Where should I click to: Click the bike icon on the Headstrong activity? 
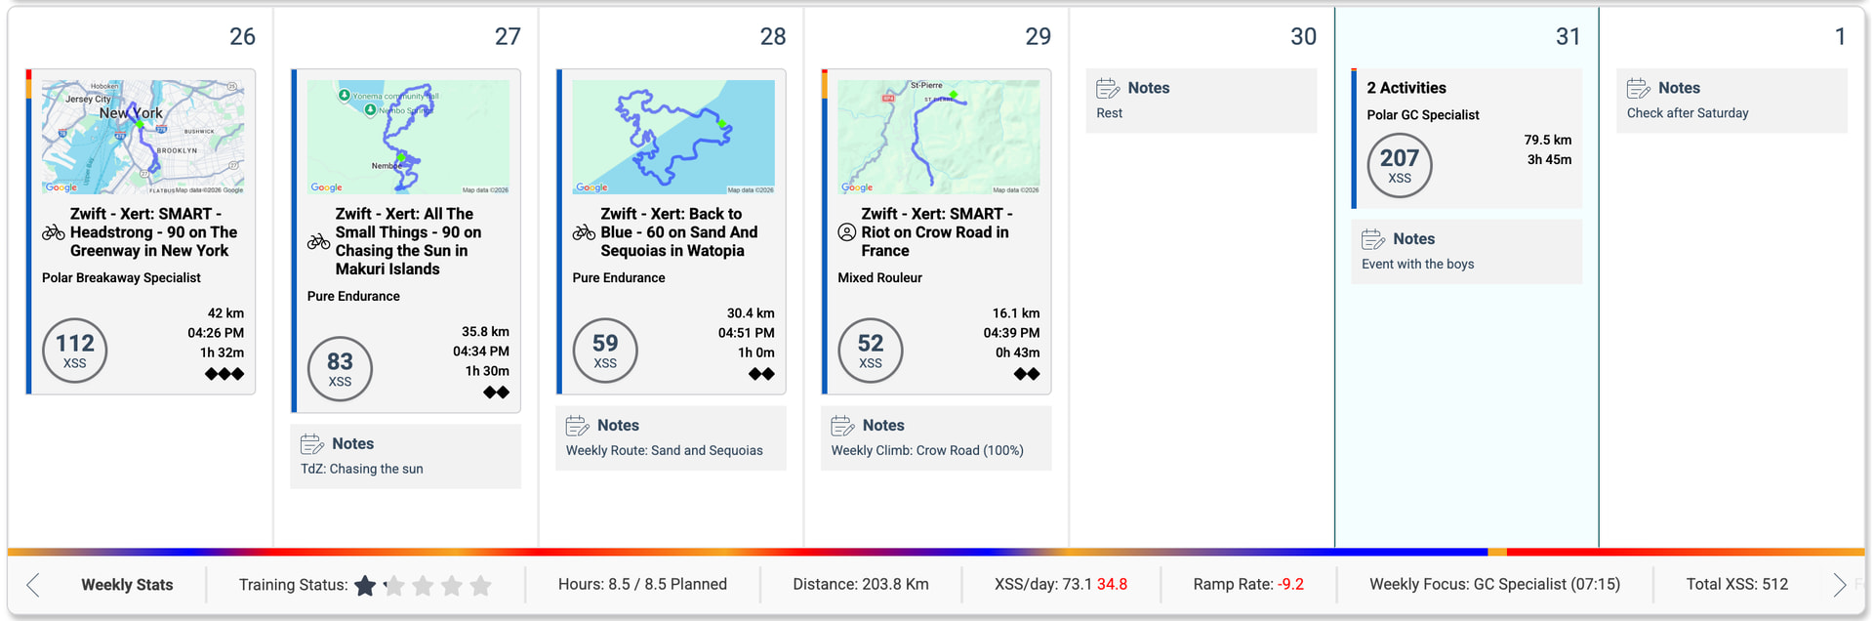pos(54,232)
